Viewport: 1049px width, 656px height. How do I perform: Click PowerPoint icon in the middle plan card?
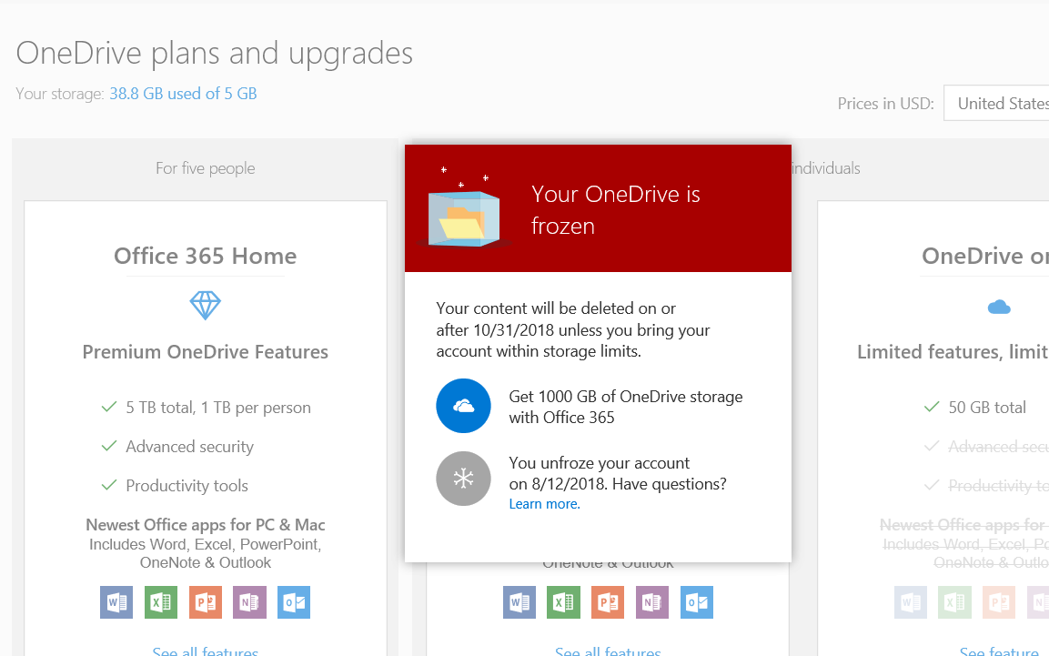pyautogui.click(x=608, y=602)
